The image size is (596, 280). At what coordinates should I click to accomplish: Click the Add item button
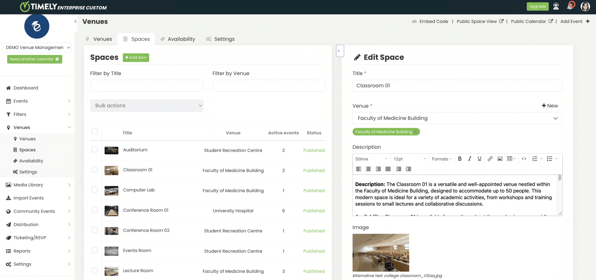coord(136,57)
